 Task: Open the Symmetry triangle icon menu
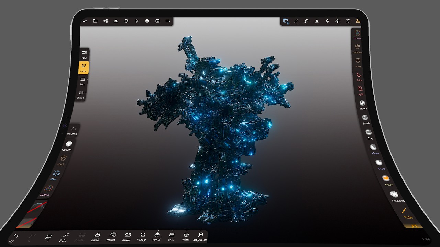(317, 21)
